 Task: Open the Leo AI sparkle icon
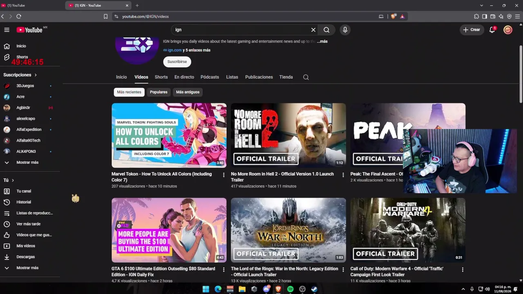[501, 16]
